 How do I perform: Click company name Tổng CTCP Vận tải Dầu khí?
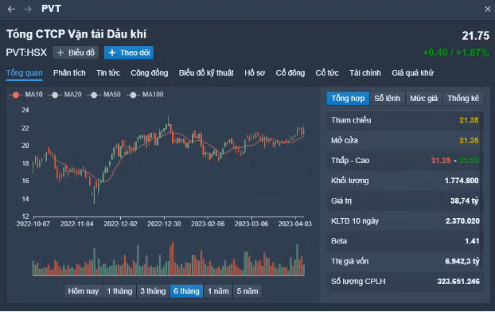(x=76, y=34)
